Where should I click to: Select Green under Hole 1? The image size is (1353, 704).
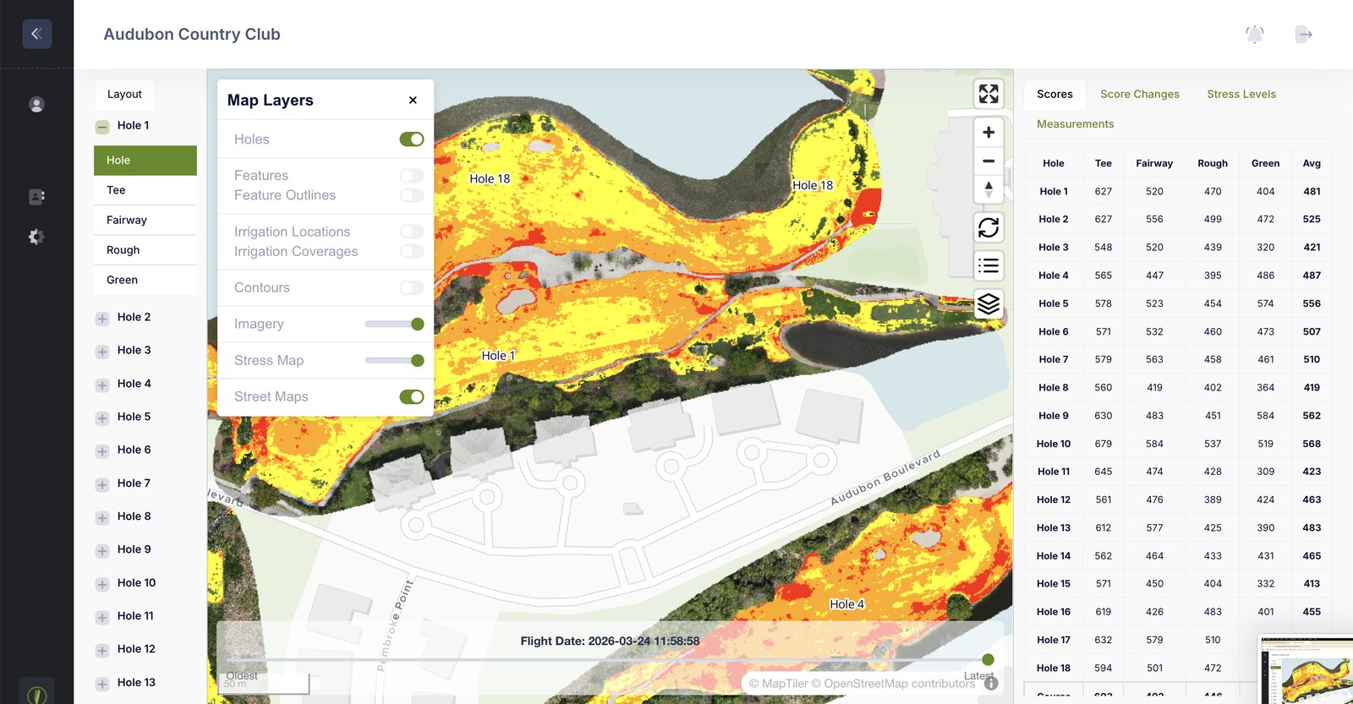(x=145, y=280)
